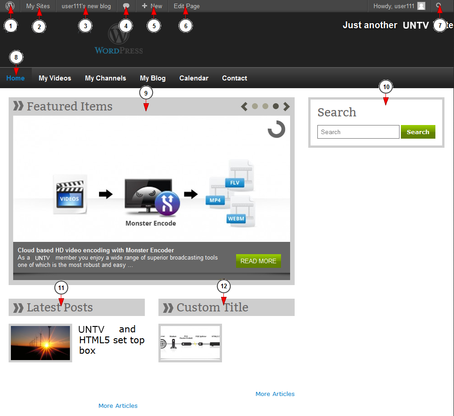Open the Howdy, user111 account menu

click(x=399, y=6)
